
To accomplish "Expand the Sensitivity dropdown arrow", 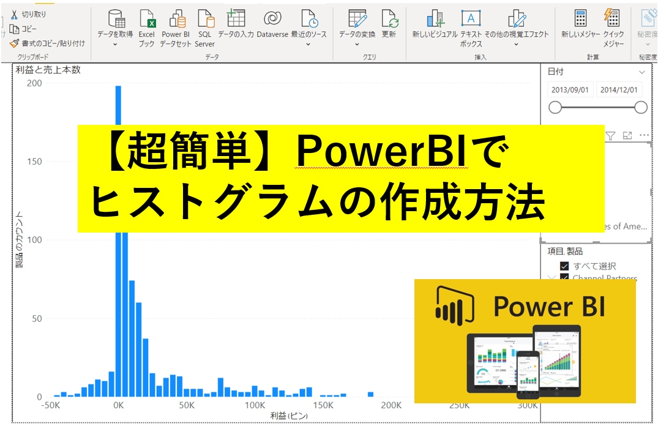I will click(x=648, y=44).
